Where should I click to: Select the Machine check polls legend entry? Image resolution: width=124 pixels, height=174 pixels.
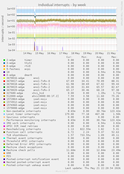(20, 150)
